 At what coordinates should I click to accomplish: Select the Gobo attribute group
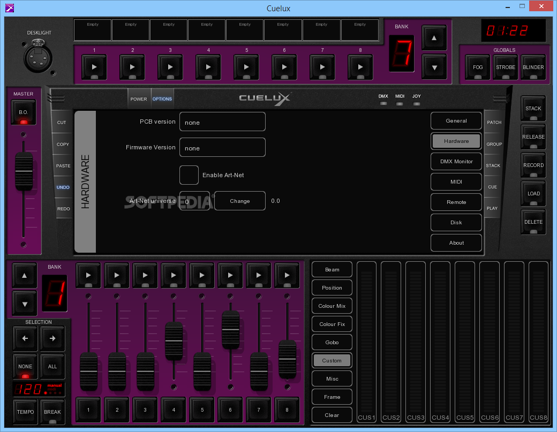tap(332, 342)
